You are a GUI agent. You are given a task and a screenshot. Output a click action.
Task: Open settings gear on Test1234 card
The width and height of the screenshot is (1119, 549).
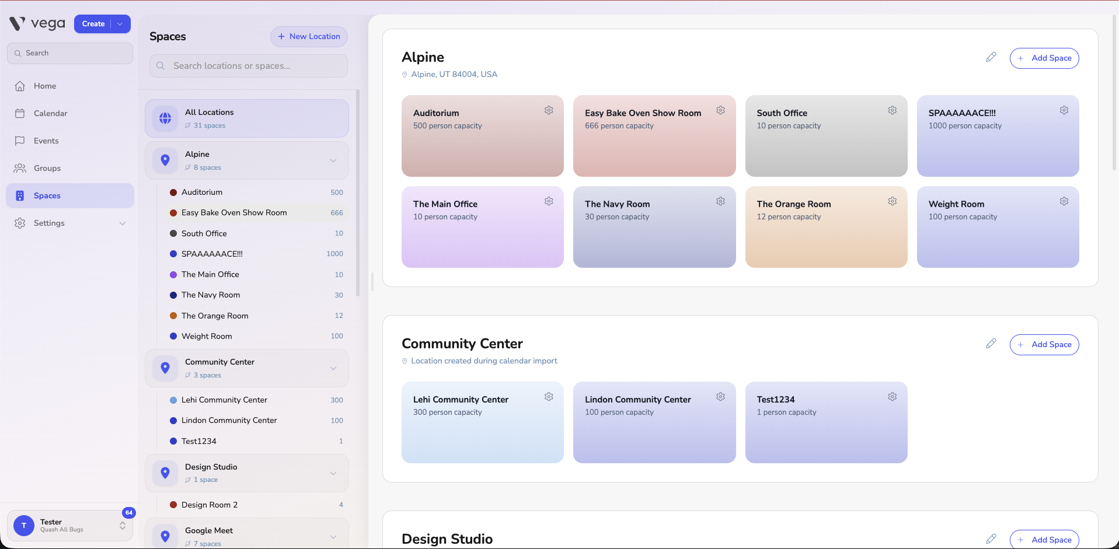[892, 397]
